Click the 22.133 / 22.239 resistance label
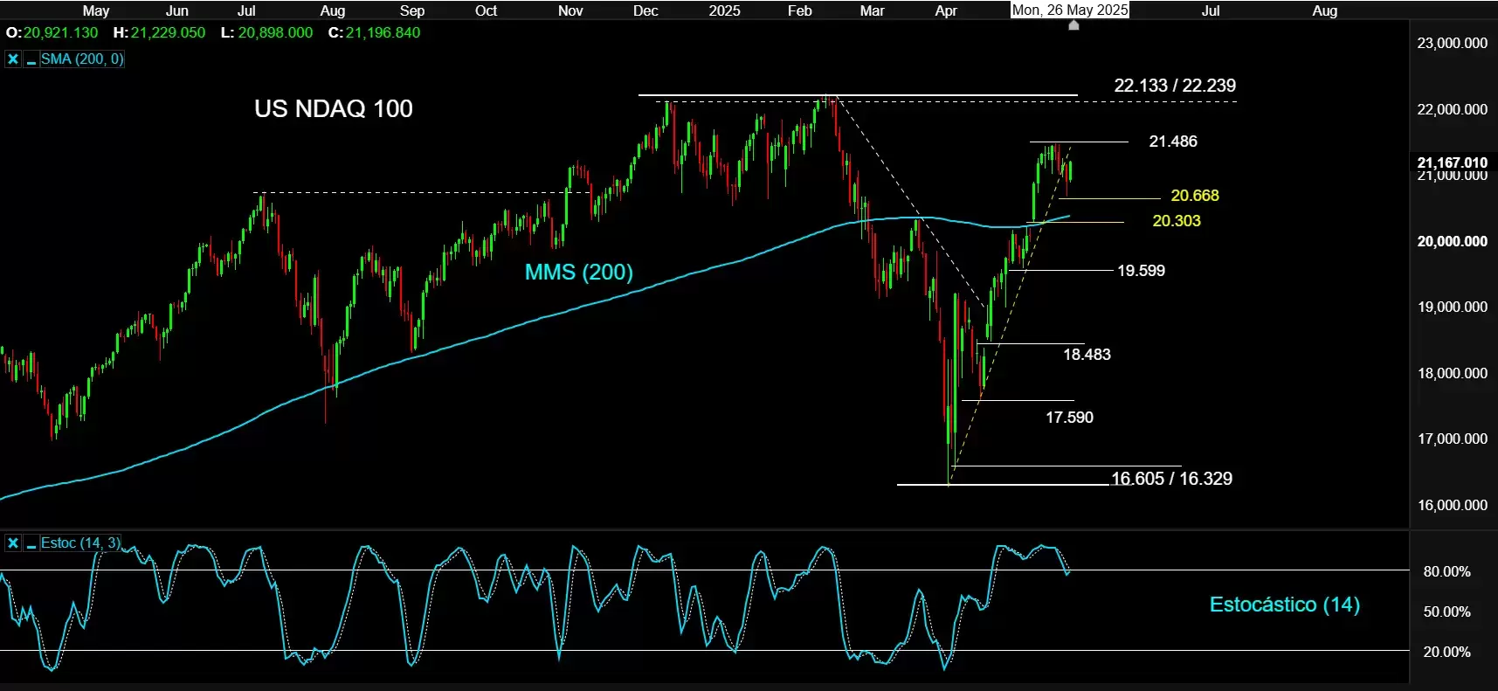This screenshot has width=1498, height=691. coord(1175,86)
